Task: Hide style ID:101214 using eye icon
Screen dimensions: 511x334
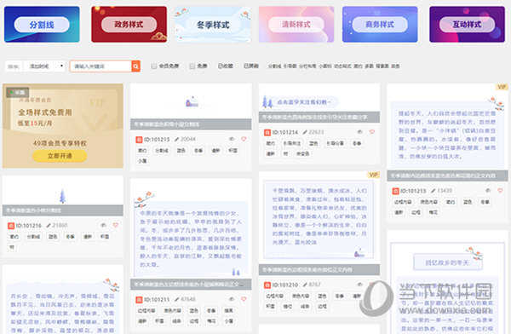Action: (359, 132)
